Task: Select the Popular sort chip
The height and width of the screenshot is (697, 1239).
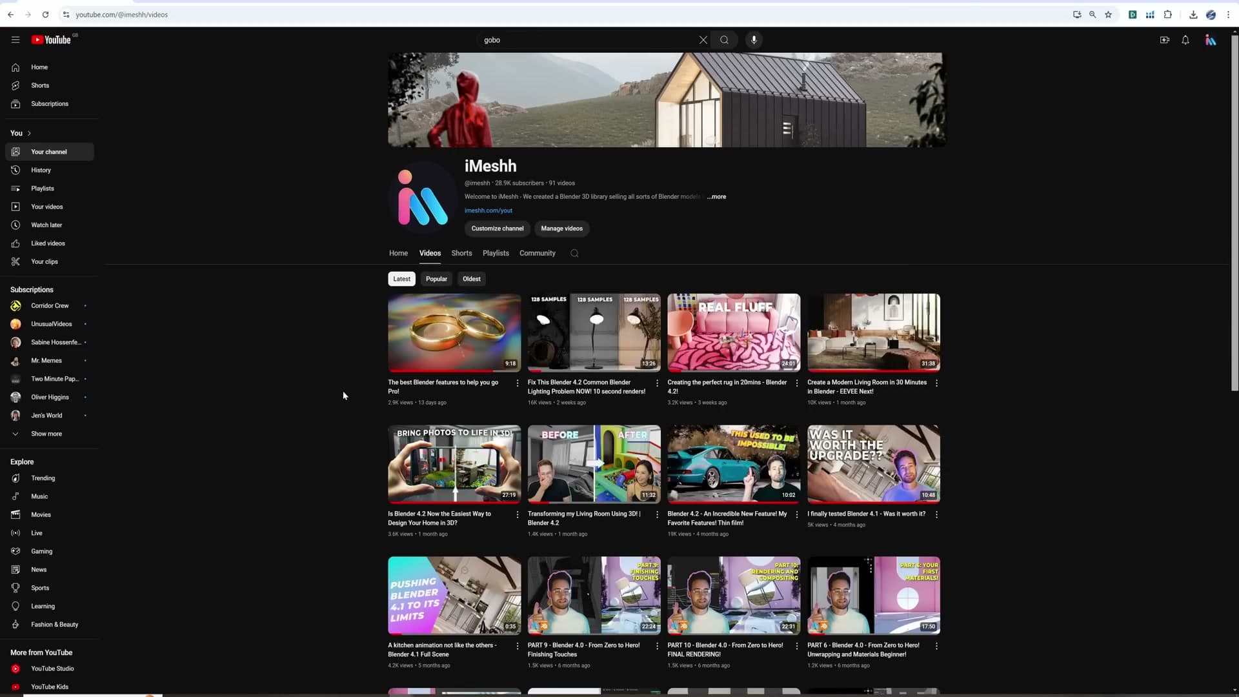Action: pyautogui.click(x=436, y=279)
